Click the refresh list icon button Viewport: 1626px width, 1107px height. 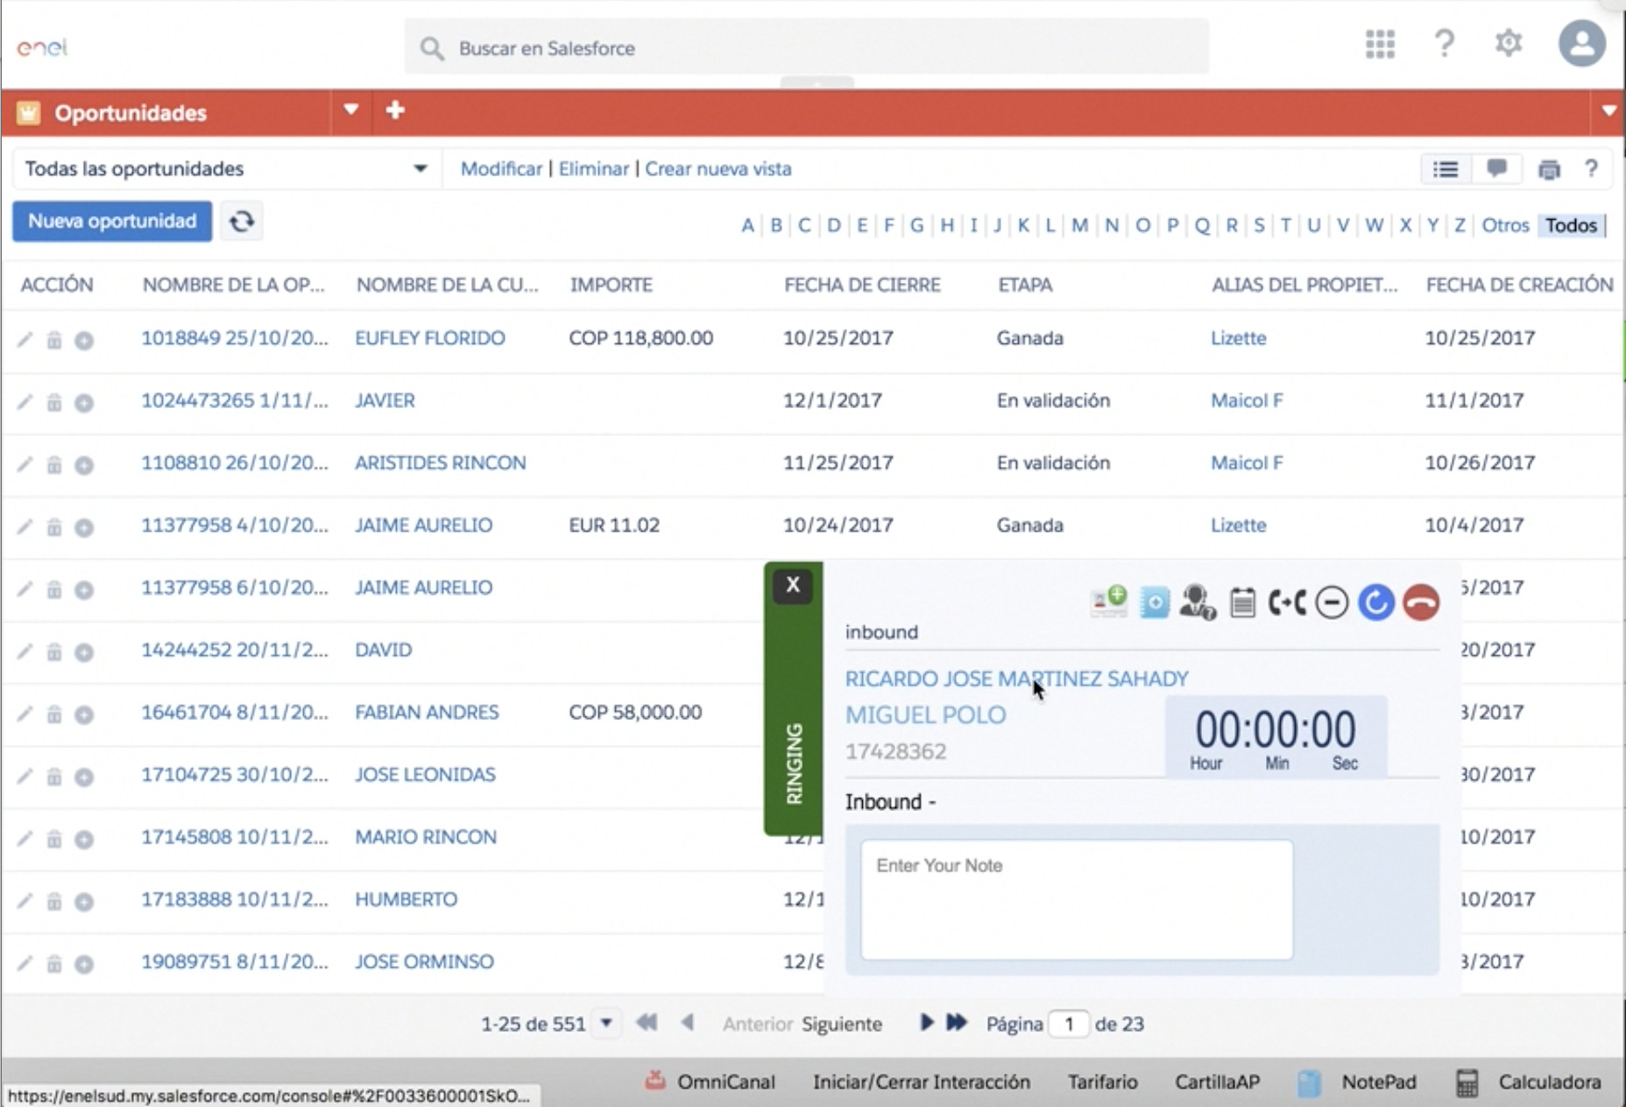coord(242,222)
